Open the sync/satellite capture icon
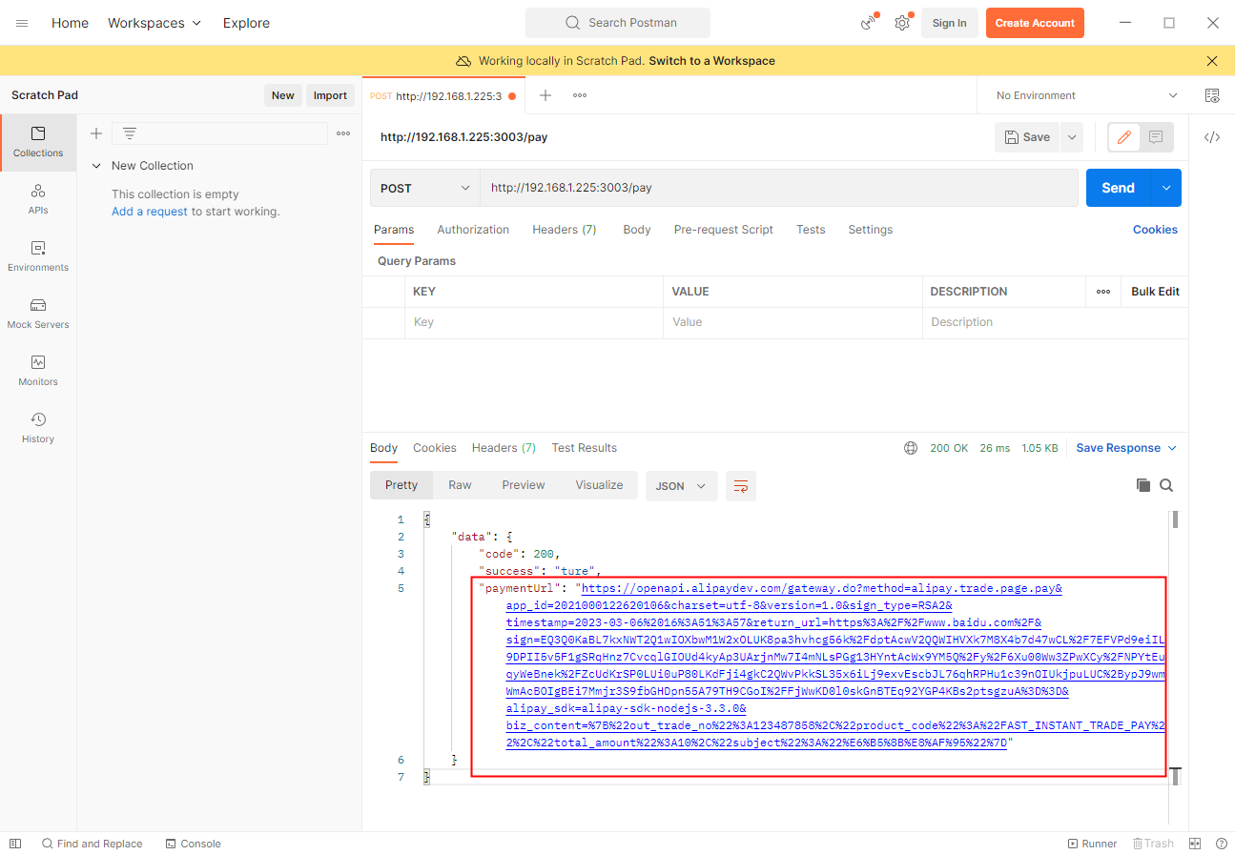Screen dimensions: 1235x855 (x=868, y=23)
